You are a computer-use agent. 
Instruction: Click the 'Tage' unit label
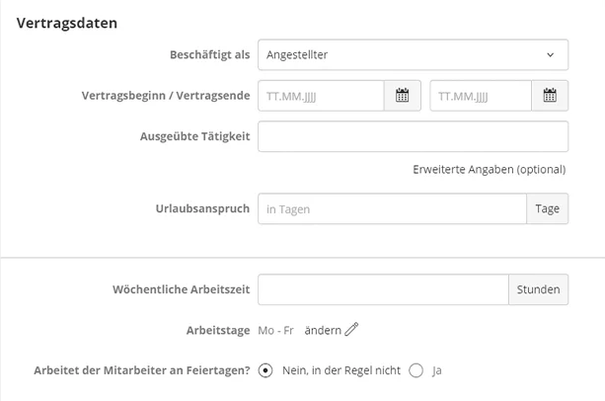[547, 208]
